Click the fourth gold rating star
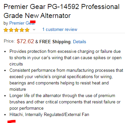Viewport: 129px width, 123px height. [22, 30]
